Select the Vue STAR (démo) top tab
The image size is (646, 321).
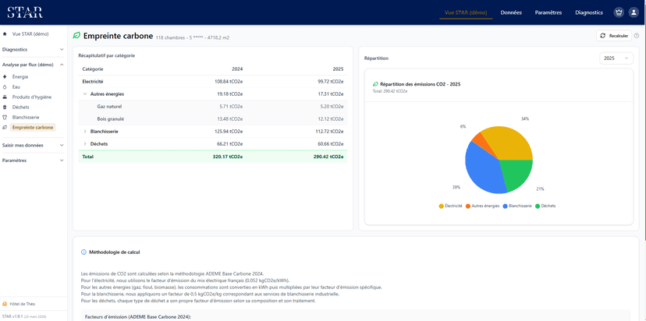click(x=466, y=12)
